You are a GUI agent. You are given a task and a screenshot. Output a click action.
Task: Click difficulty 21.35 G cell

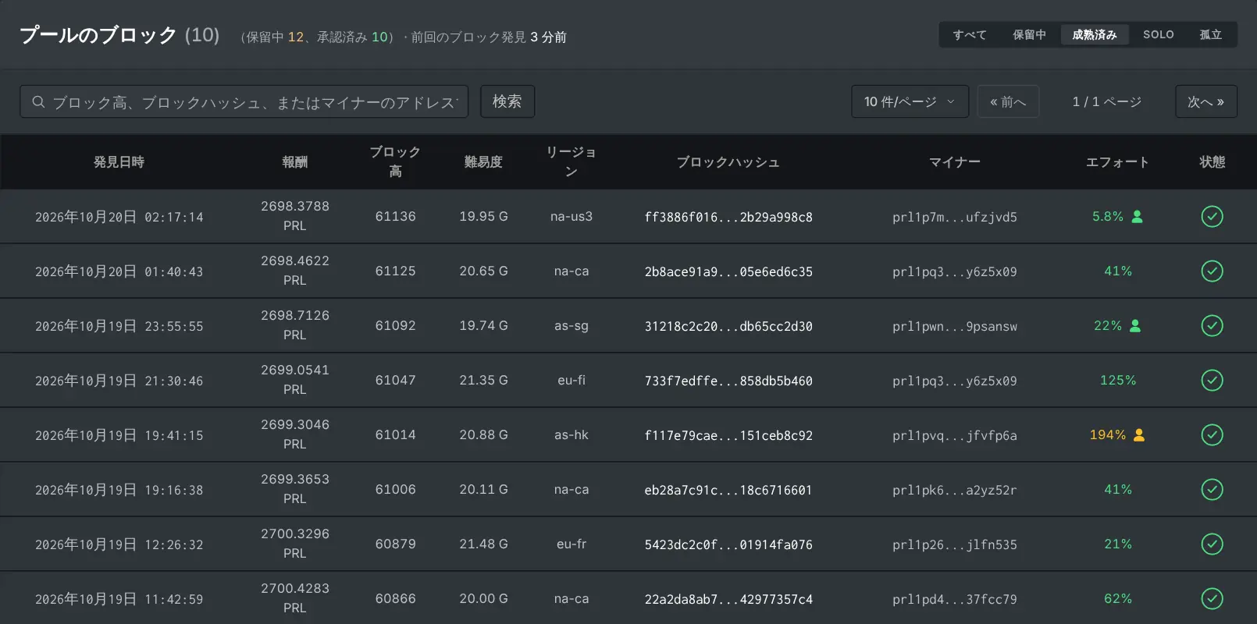click(x=483, y=380)
